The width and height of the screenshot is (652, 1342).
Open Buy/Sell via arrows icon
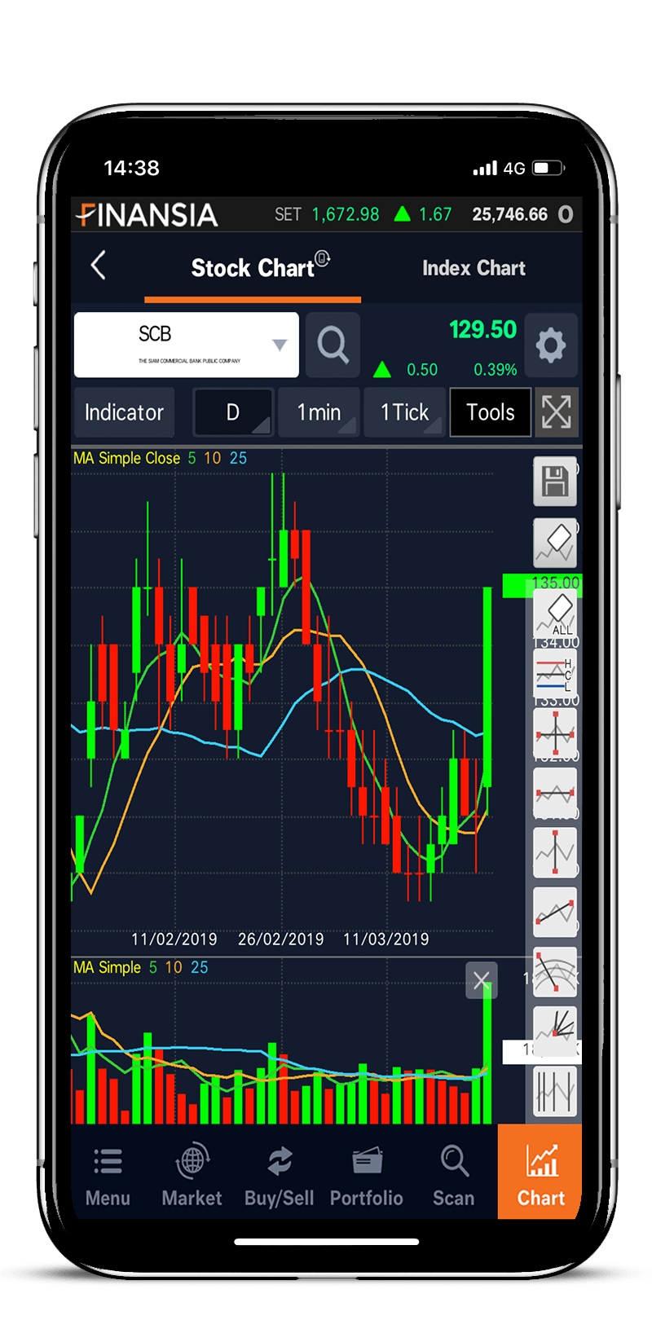pos(280,1161)
